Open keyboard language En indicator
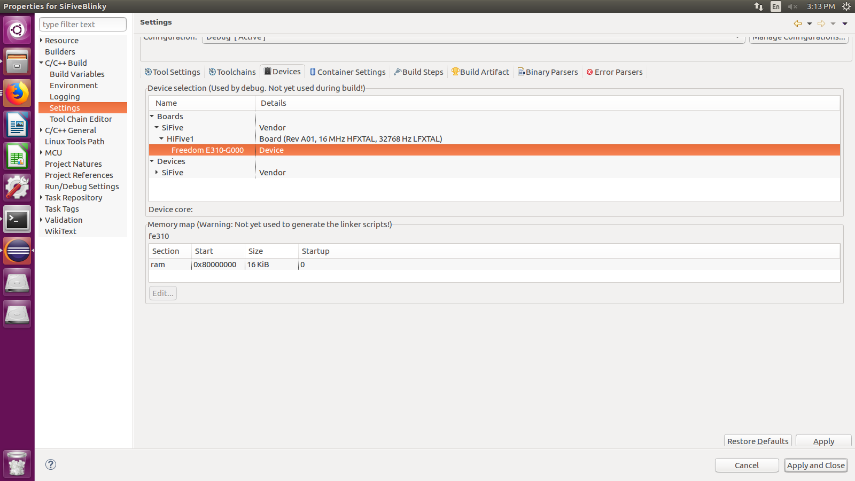Image resolution: width=855 pixels, height=481 pixels. [776, 6]
